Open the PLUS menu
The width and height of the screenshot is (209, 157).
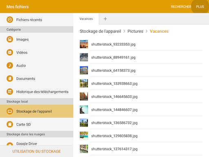[x=200, y=7]
